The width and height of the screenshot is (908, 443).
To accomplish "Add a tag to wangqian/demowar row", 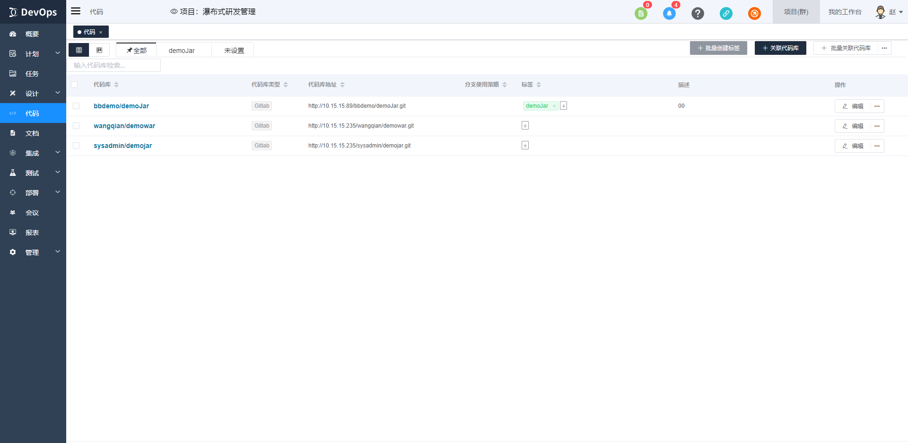I will click(525, 126).
